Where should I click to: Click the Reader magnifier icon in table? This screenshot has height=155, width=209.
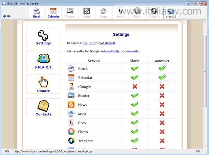[71, 96]
